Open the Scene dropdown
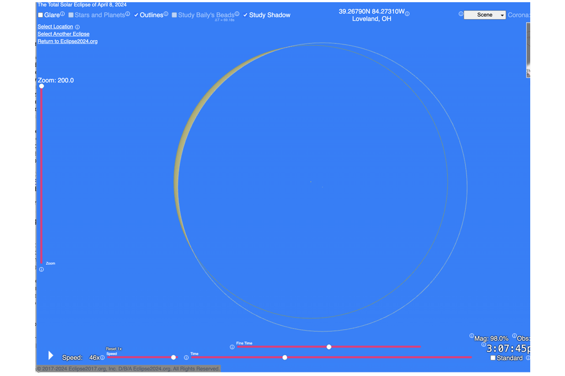The width and height of the screenshot is (565, 376). pos(484,15)
